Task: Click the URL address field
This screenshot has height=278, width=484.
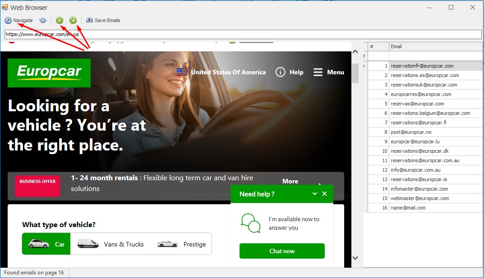Action: click(243, 34)
